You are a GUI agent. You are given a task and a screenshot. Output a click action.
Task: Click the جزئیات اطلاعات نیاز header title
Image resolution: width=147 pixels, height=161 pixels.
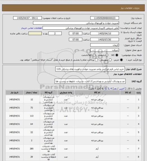(130, 8)
